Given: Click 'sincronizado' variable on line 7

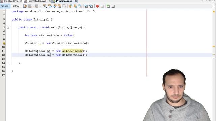Looking at the screenshot, I should [49, 35].
